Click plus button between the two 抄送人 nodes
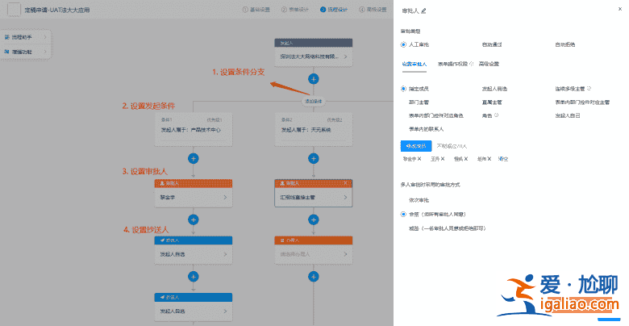Viewport: 629px width, 326px height. click(x=194, y=277)
